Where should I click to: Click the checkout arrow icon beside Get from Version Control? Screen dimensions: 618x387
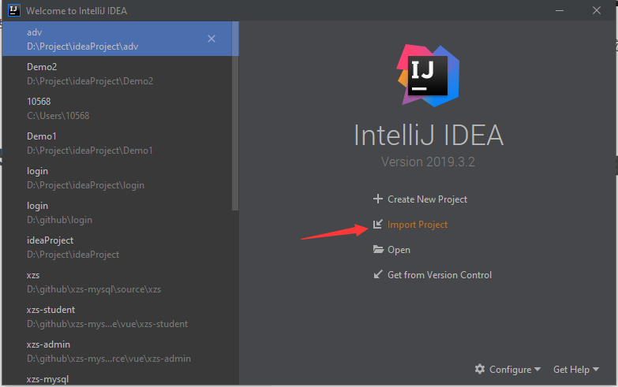pyautogui.click(x=377, y=274)
